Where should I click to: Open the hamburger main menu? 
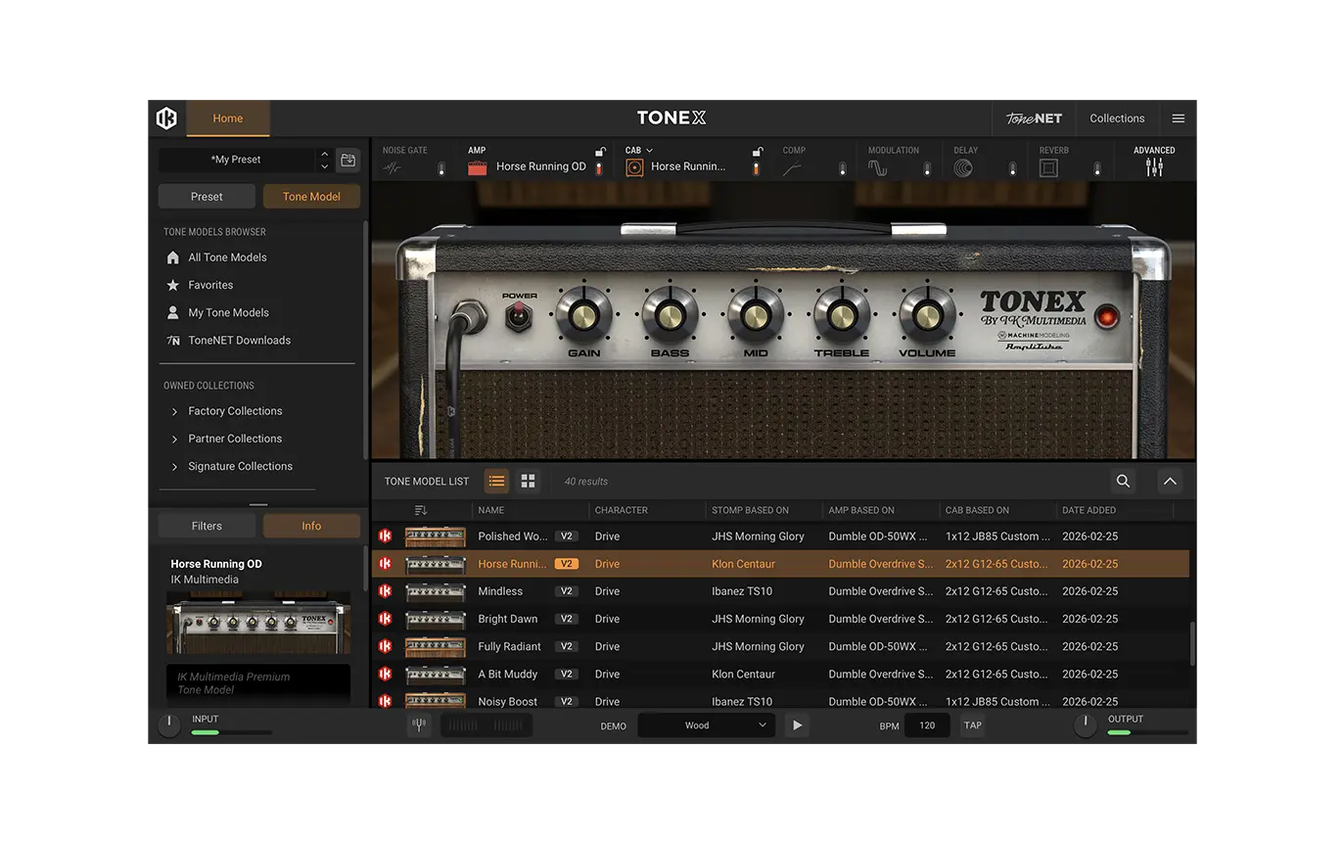pos(1179,118)
